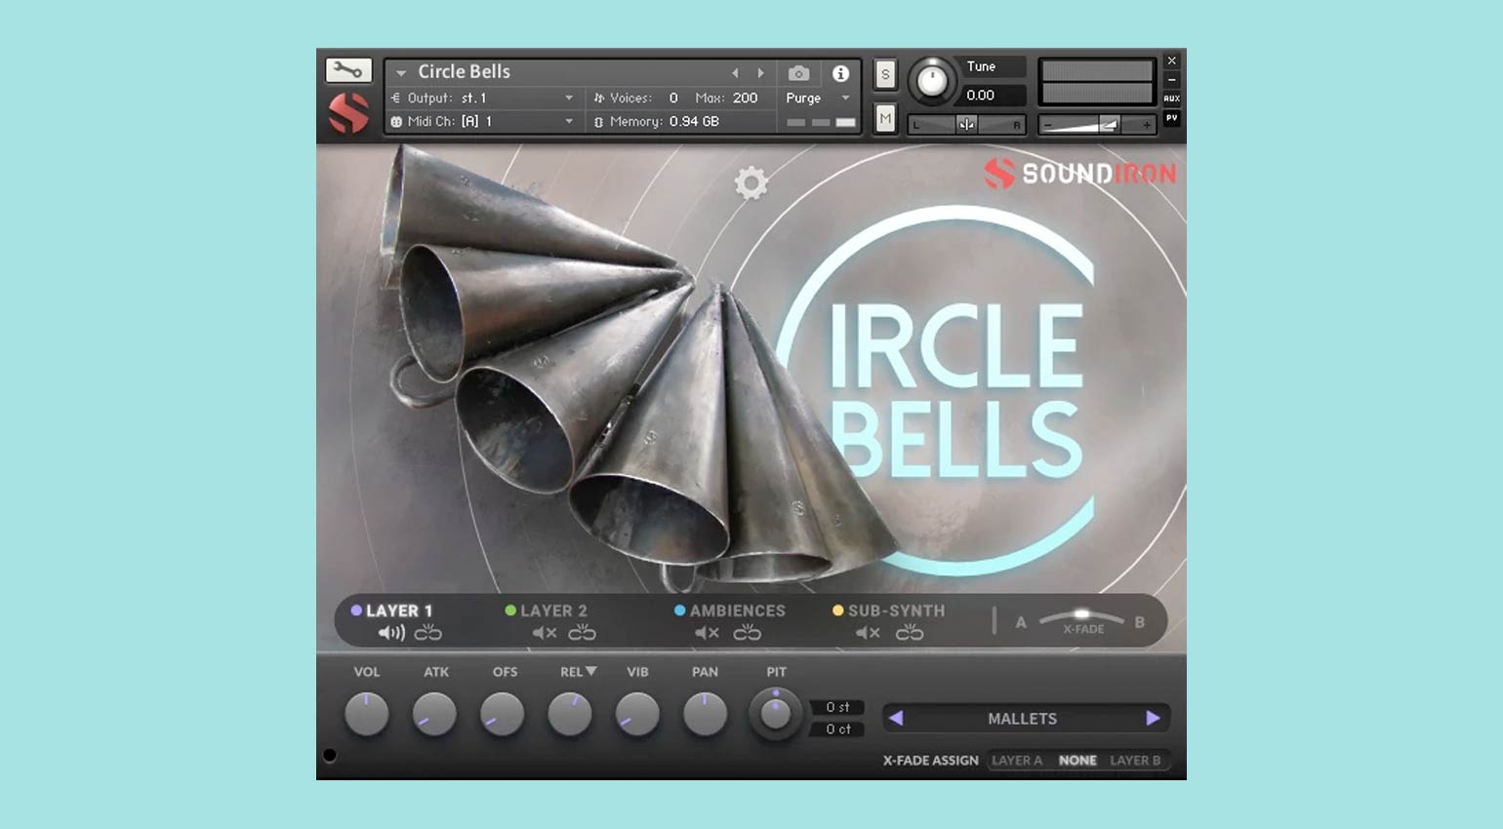Click pitch cents value 0 ct
The height and width of the screenshot is (829, 1503).
(837, 729)
